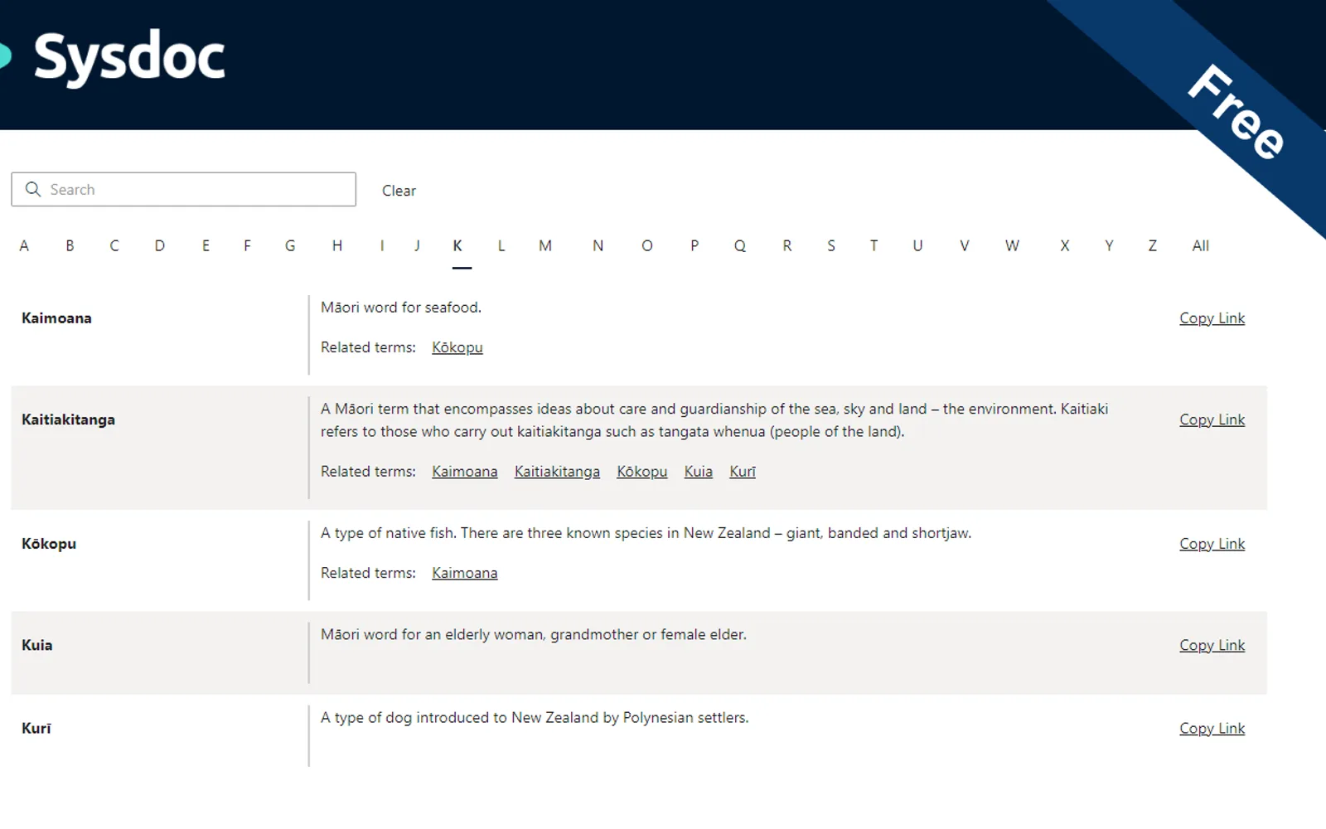The width and height of the screenshot is (1326, 829).
Task: Open Kaitiakitanga related term link
Action: click(x=557, y=472)
